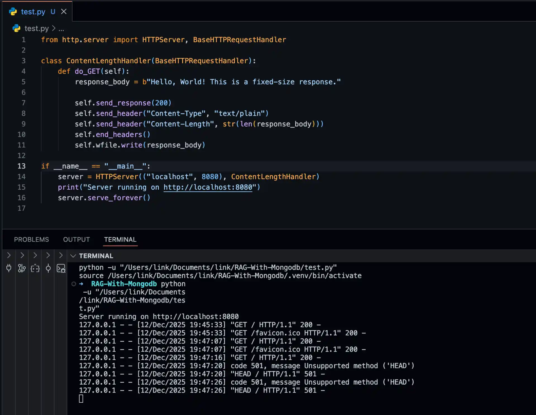Select the plug-icon terminal session

[9, 268]
